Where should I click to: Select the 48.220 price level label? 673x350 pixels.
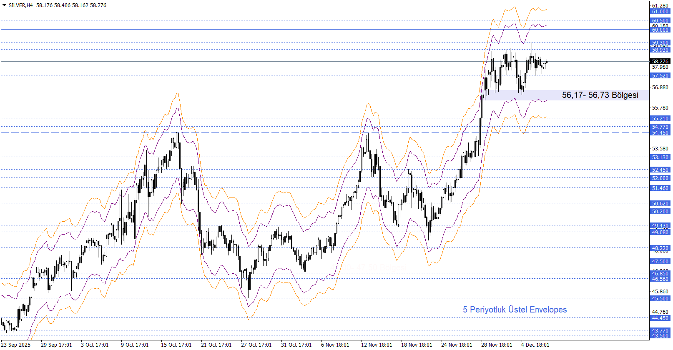click(x=660, y=248)
